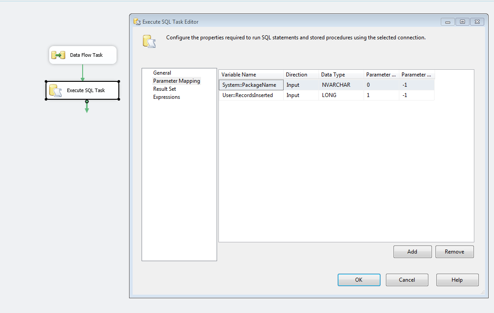Open the Data Type dropdown showing NVARCHAR
The image size is (494, 313).
pyautogui.click(x=341, y=85)
